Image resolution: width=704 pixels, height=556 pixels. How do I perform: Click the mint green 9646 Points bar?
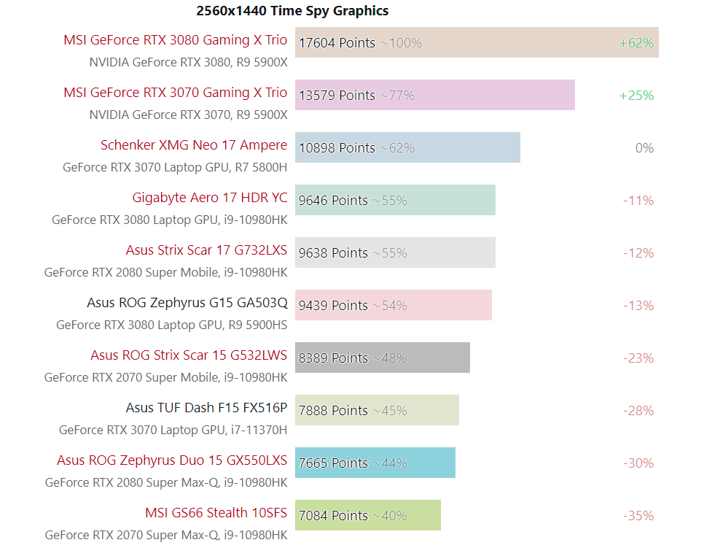(x=395, y=200)
